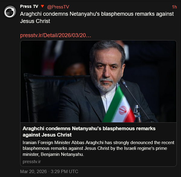Open the Press TV display name
This screenshot has height=177, width=181.
pyautogui.click(x=29, y=6)
